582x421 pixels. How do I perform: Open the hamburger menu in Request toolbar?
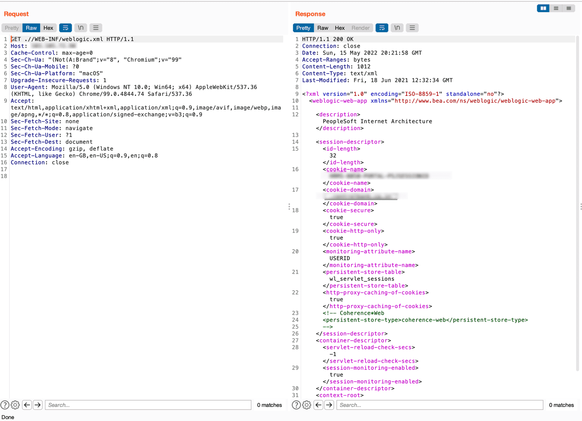[95, 28]
